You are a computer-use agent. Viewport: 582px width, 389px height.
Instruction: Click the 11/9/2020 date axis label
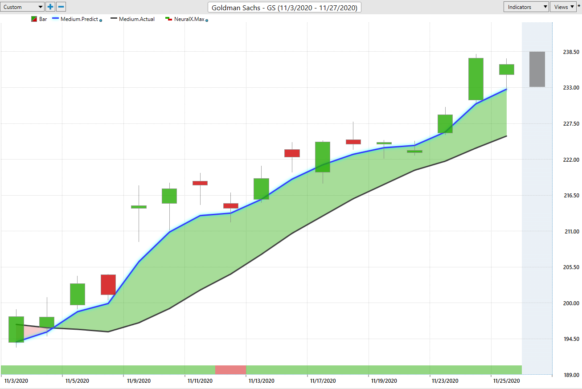pyautogui.click(x=139, y=381)
